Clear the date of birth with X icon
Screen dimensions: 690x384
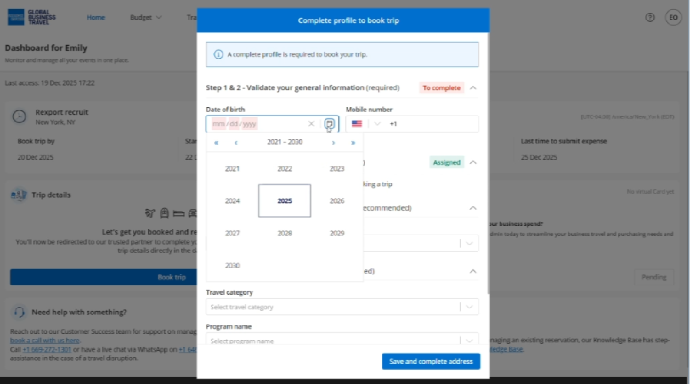click(x=311, y=124)
